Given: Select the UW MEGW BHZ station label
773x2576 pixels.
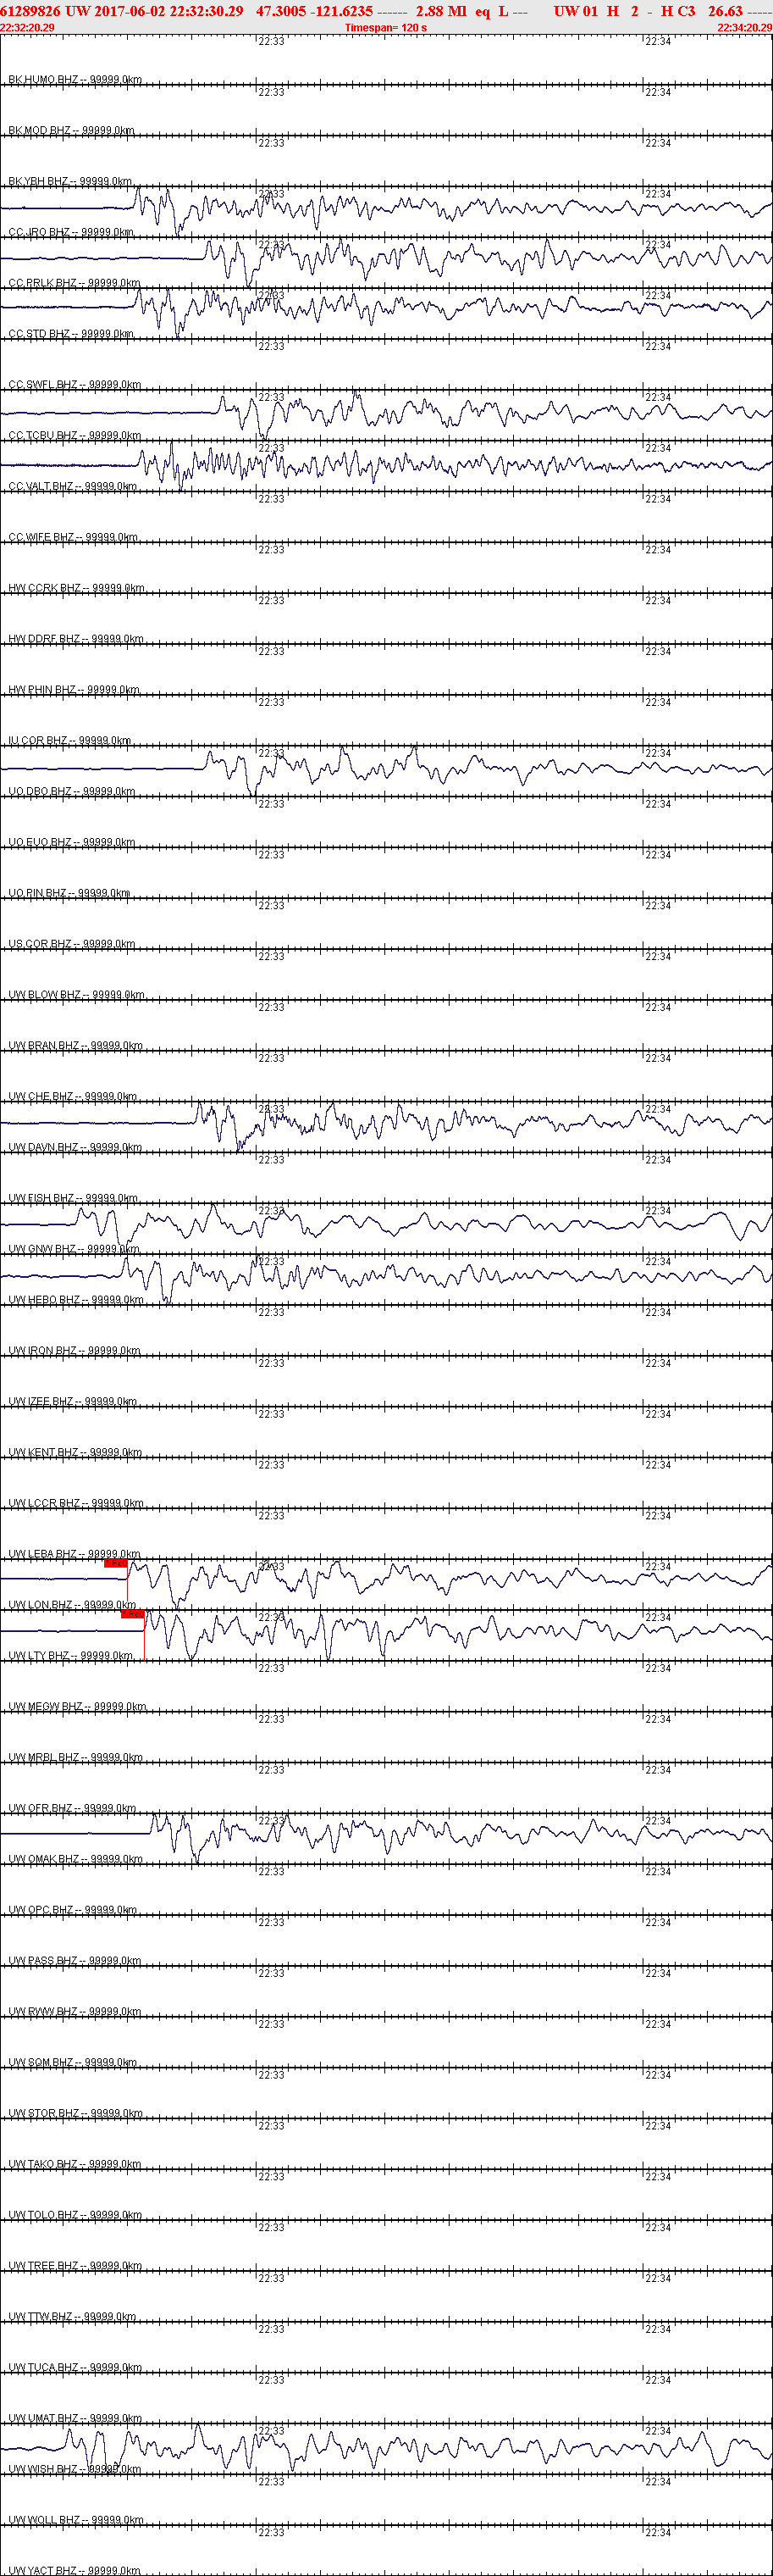Looking at the screenshot, I should click(x=77, y=1707).
